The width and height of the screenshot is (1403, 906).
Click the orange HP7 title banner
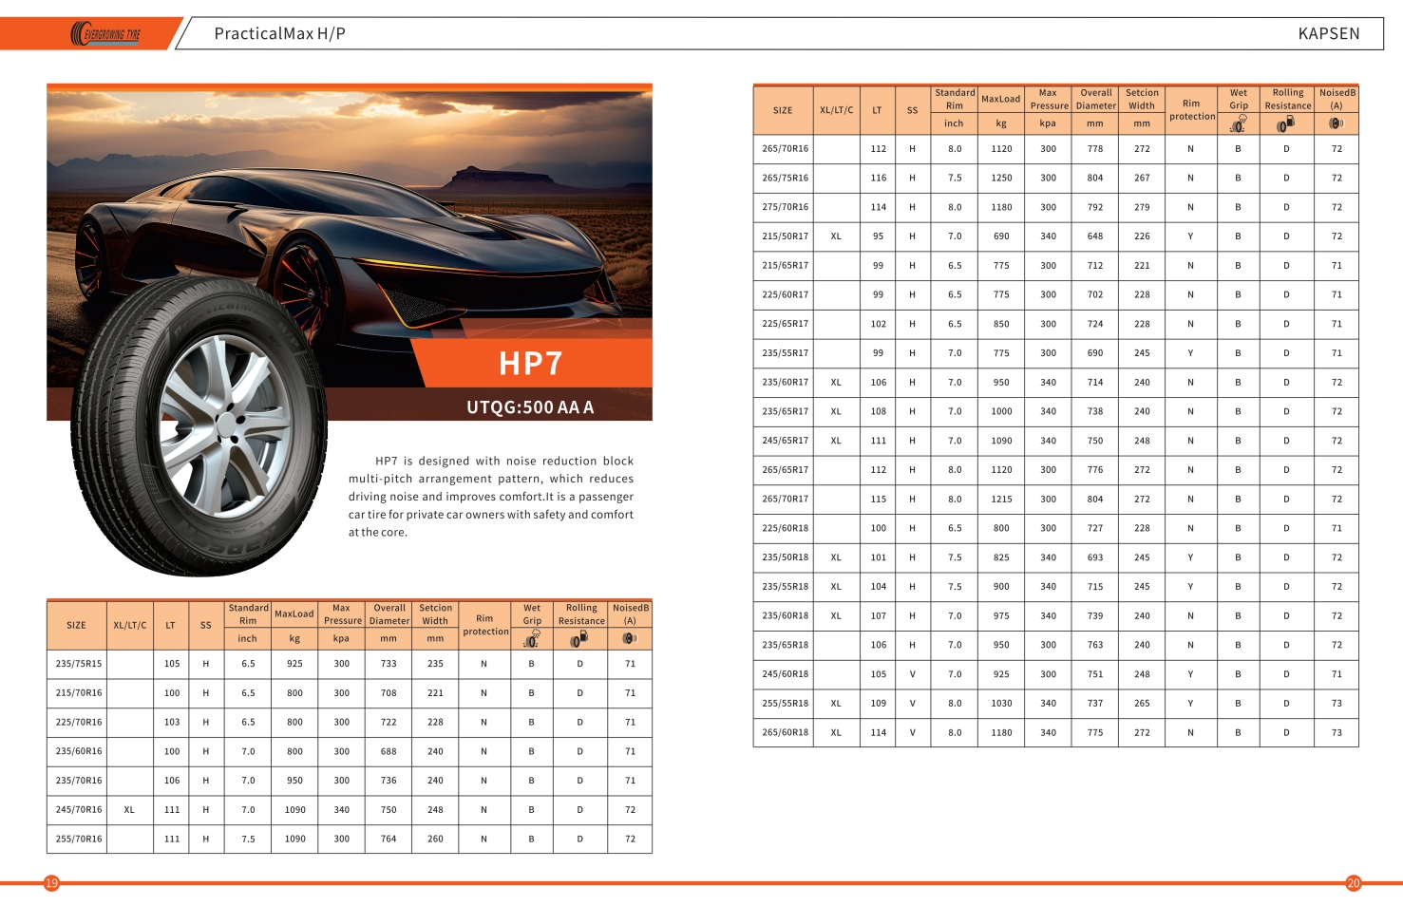532,363
